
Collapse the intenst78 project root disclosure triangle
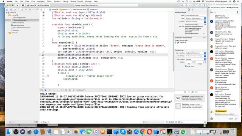tap(6, 12)
